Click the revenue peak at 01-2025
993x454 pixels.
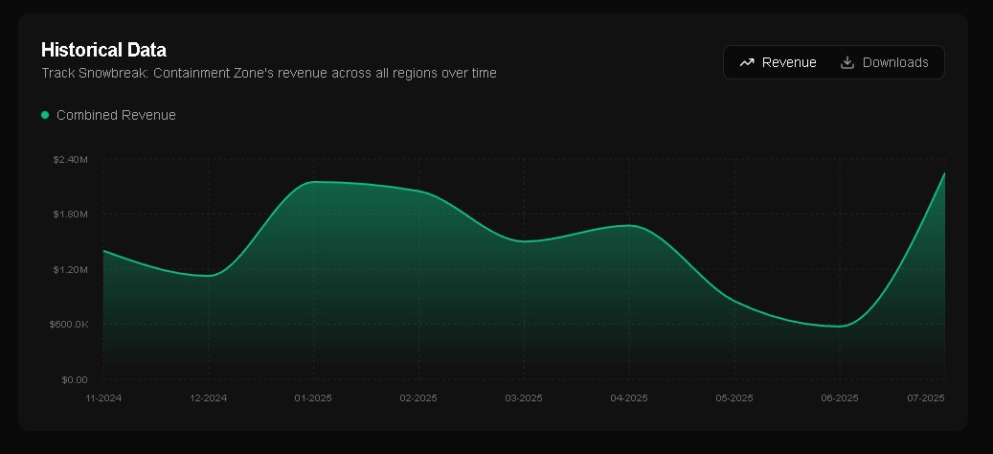(313, 182)
